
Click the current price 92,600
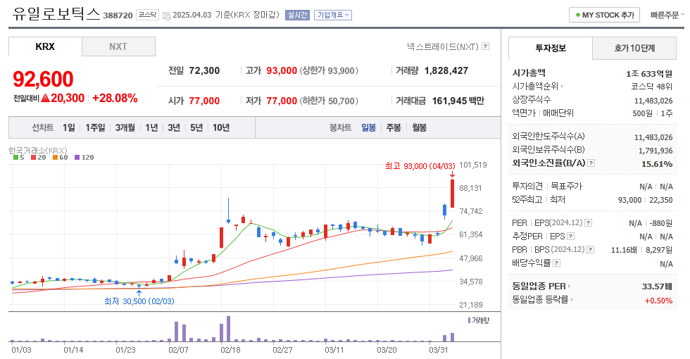(x=43, y=79)
